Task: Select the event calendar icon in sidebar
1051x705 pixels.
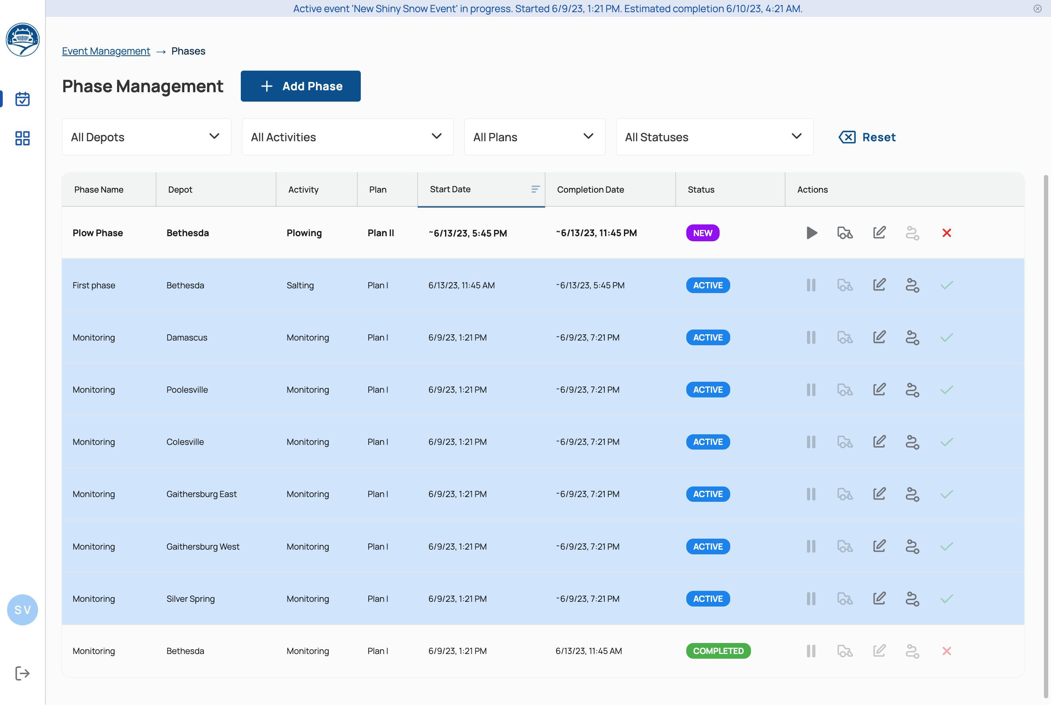Action: click(22, 99)
